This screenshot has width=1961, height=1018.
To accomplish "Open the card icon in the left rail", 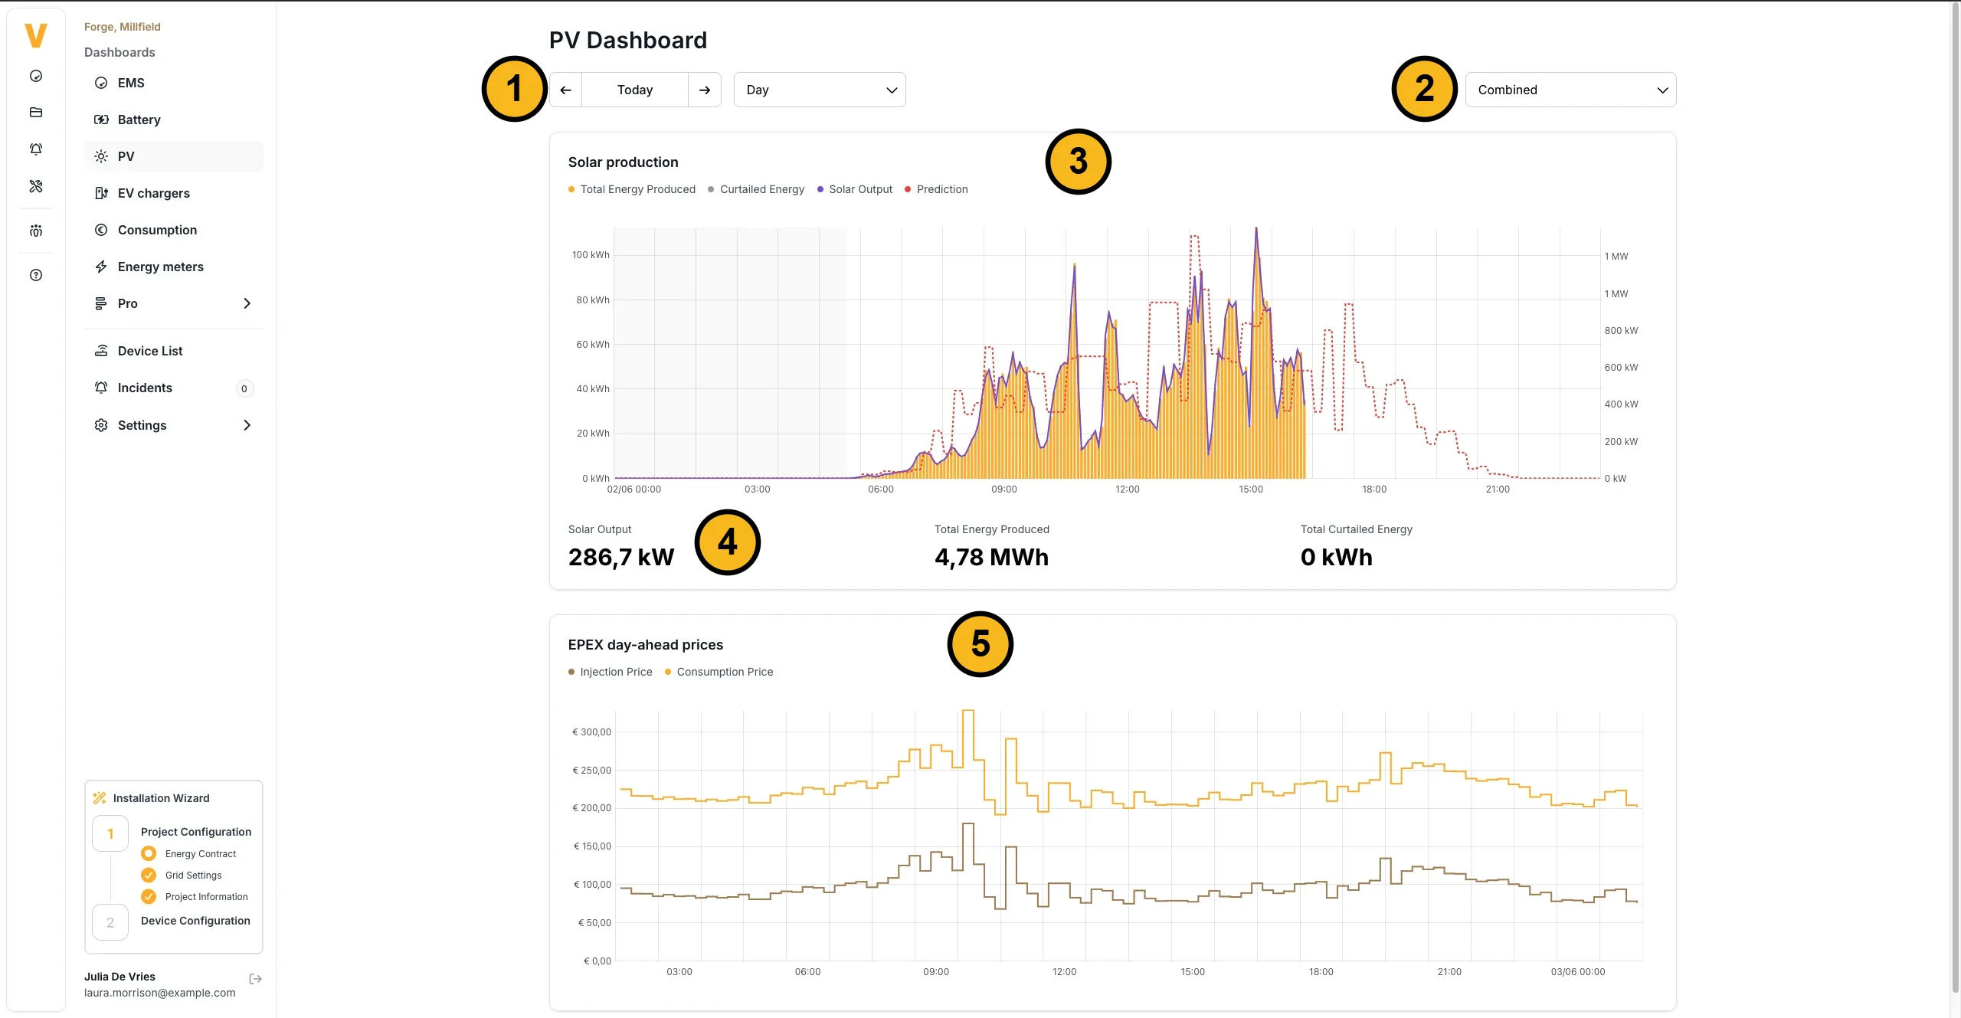I will pos(36,113).
